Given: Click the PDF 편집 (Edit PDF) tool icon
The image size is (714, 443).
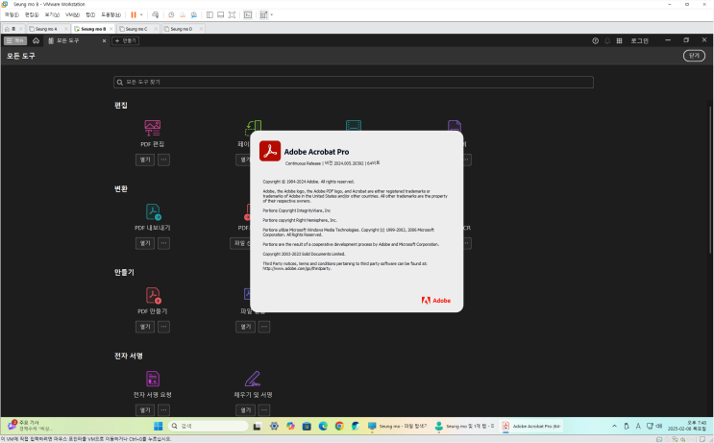Looking at the screenshot, I should 152,128.
